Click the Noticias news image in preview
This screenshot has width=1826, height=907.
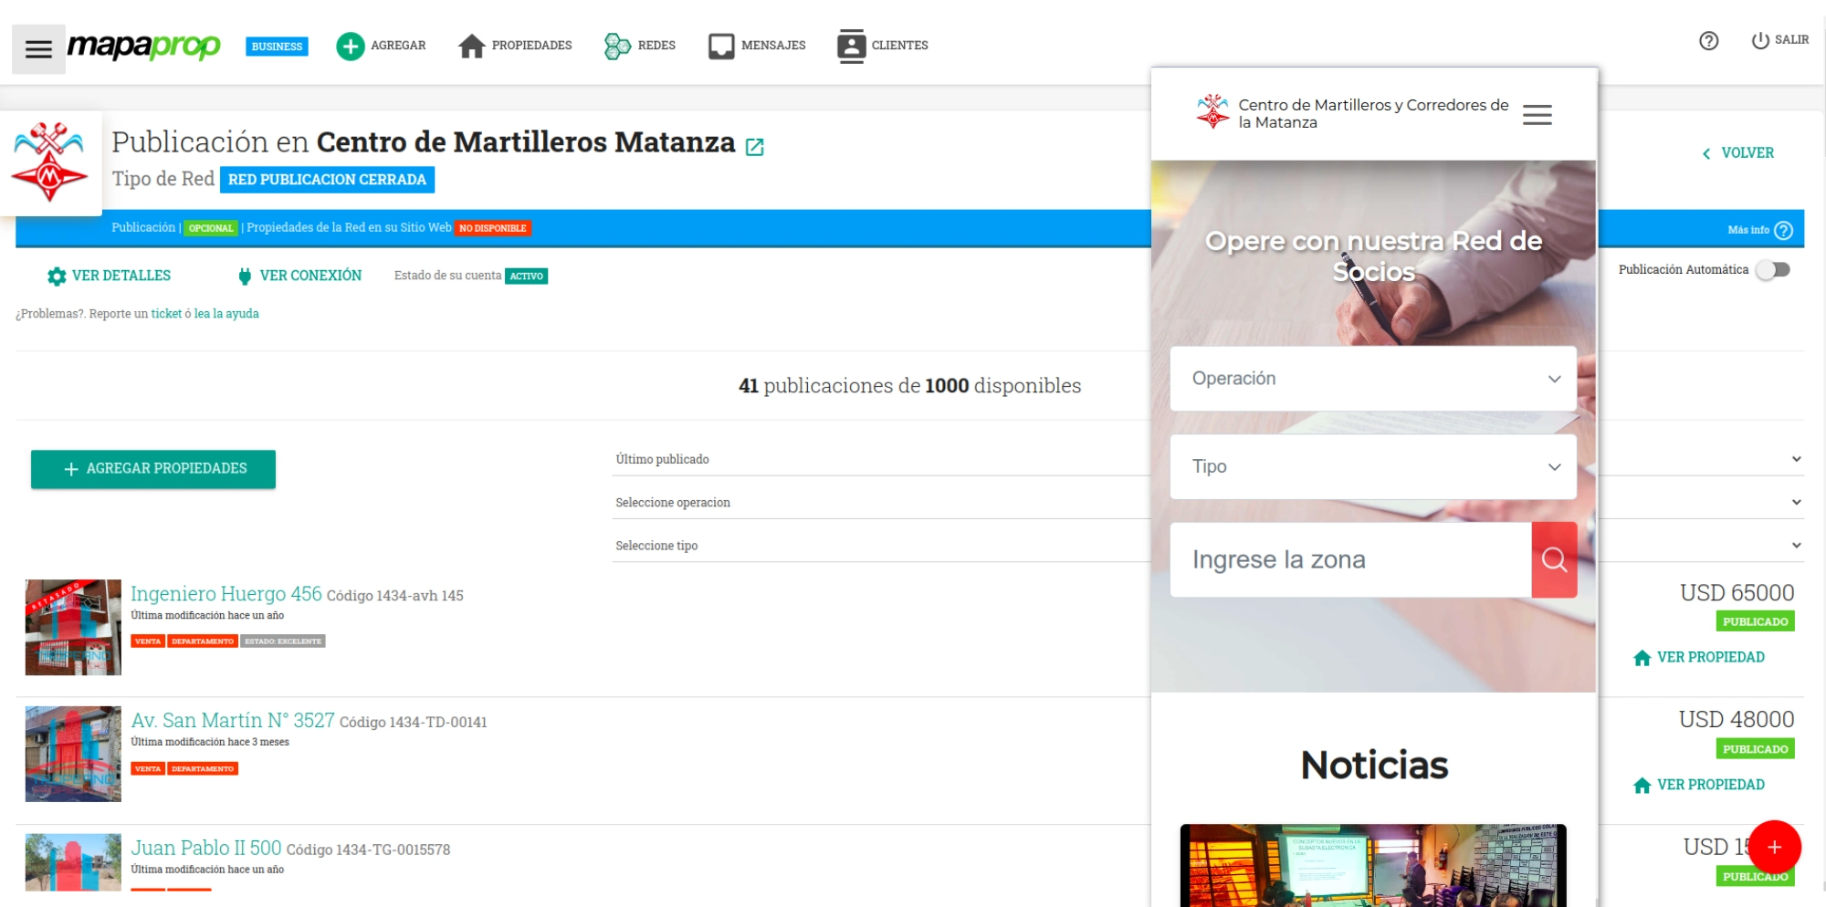point(1373,865)
